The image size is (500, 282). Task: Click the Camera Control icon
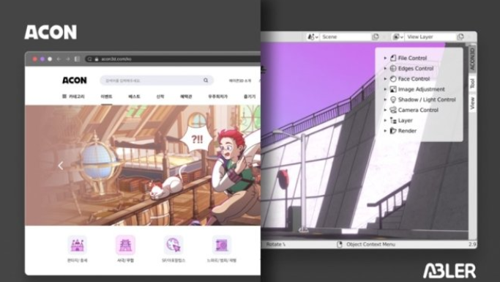pos(393,110)
